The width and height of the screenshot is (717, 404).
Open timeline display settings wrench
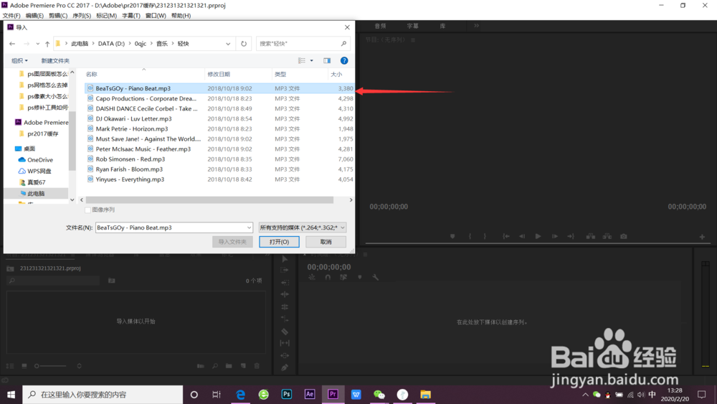[x=376, y=277]
